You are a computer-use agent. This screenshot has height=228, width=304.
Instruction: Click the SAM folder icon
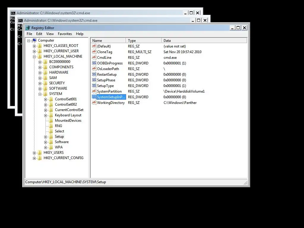45,78
